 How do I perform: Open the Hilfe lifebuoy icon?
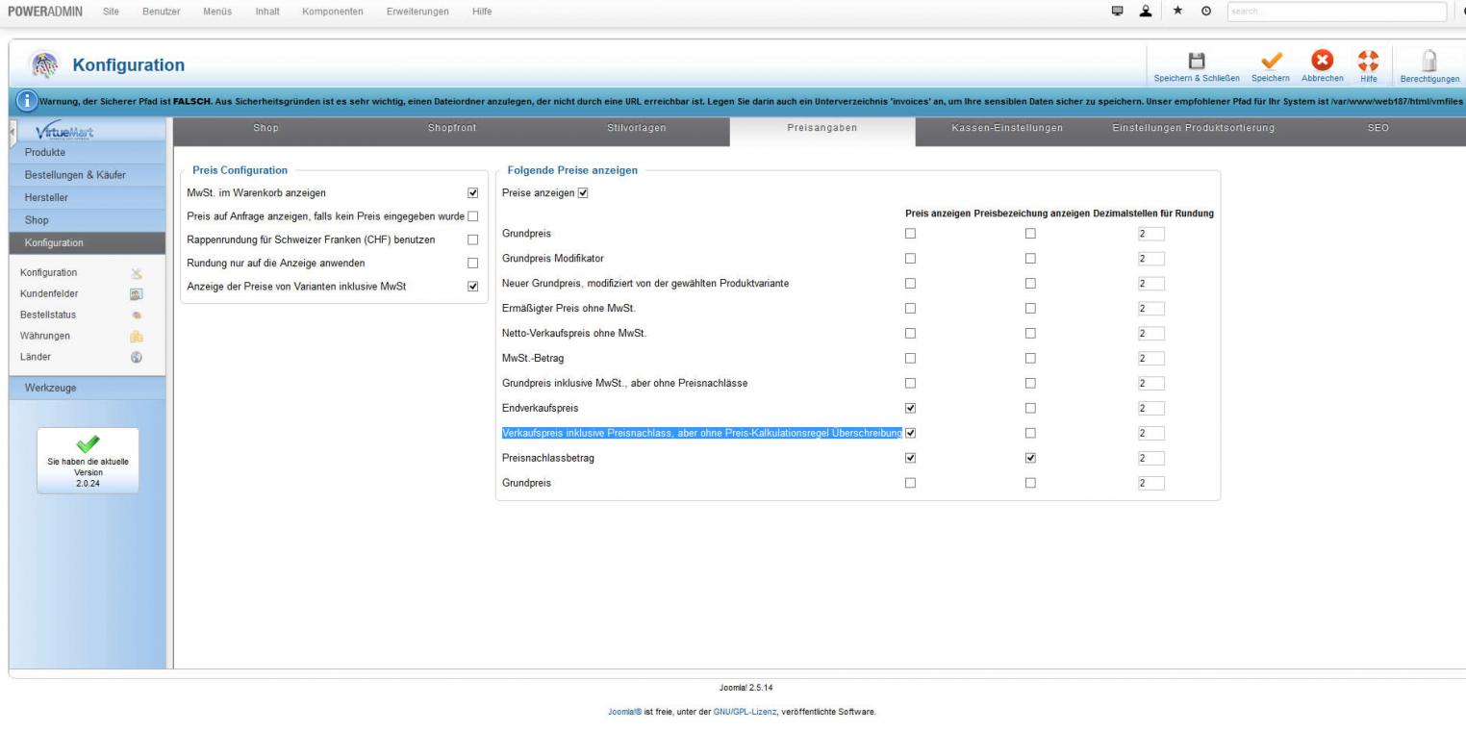[1368, 61]
